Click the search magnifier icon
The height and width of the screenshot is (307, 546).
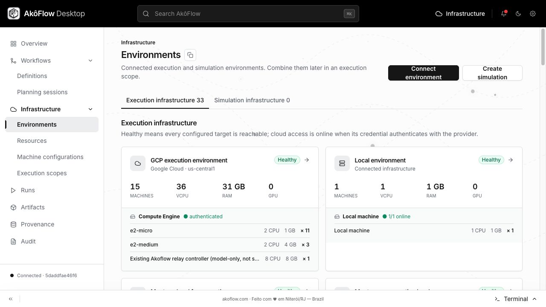pyautogui.click(x=146, y=14)
